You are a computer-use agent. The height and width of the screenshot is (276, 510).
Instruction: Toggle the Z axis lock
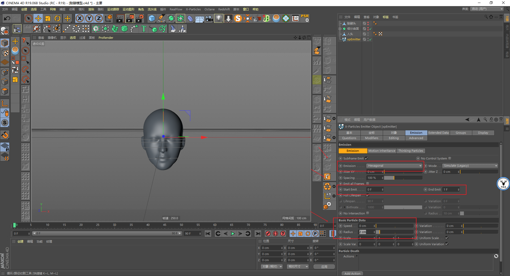click(x=99, y=18)
